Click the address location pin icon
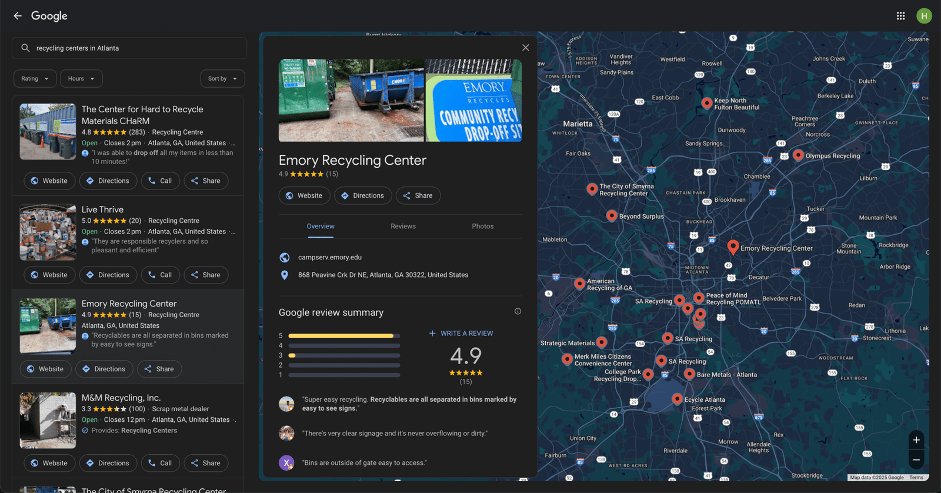Viewport: 941px width, 493px height. [285, 275]
